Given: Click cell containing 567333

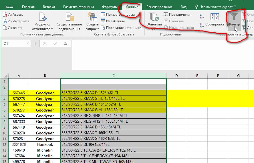Looking at the screenshot, I should (19, 122).
